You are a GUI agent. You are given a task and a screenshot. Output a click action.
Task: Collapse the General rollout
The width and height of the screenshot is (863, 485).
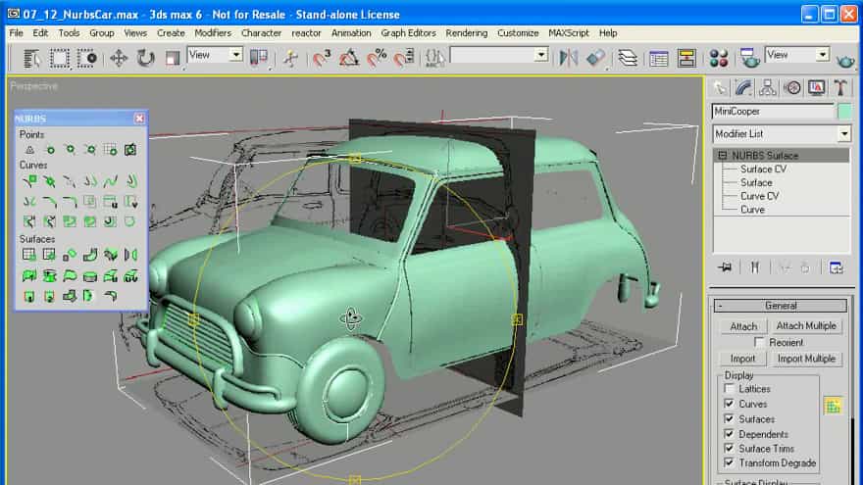click(x=781, y=306)
